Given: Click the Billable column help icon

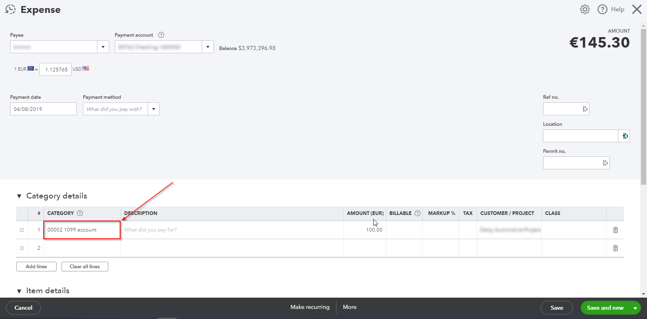Looking at the screenshot, I should tap(418, 213).
